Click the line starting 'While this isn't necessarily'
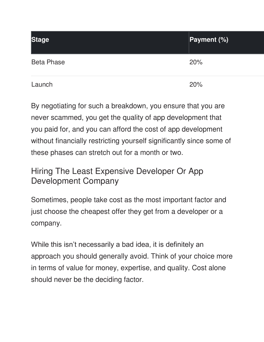Image resolution: width=264 pixels, height=342 pixels. (x=117, y=244)
